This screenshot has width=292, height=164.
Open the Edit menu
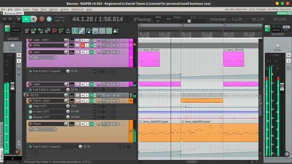tap(10, 9)
